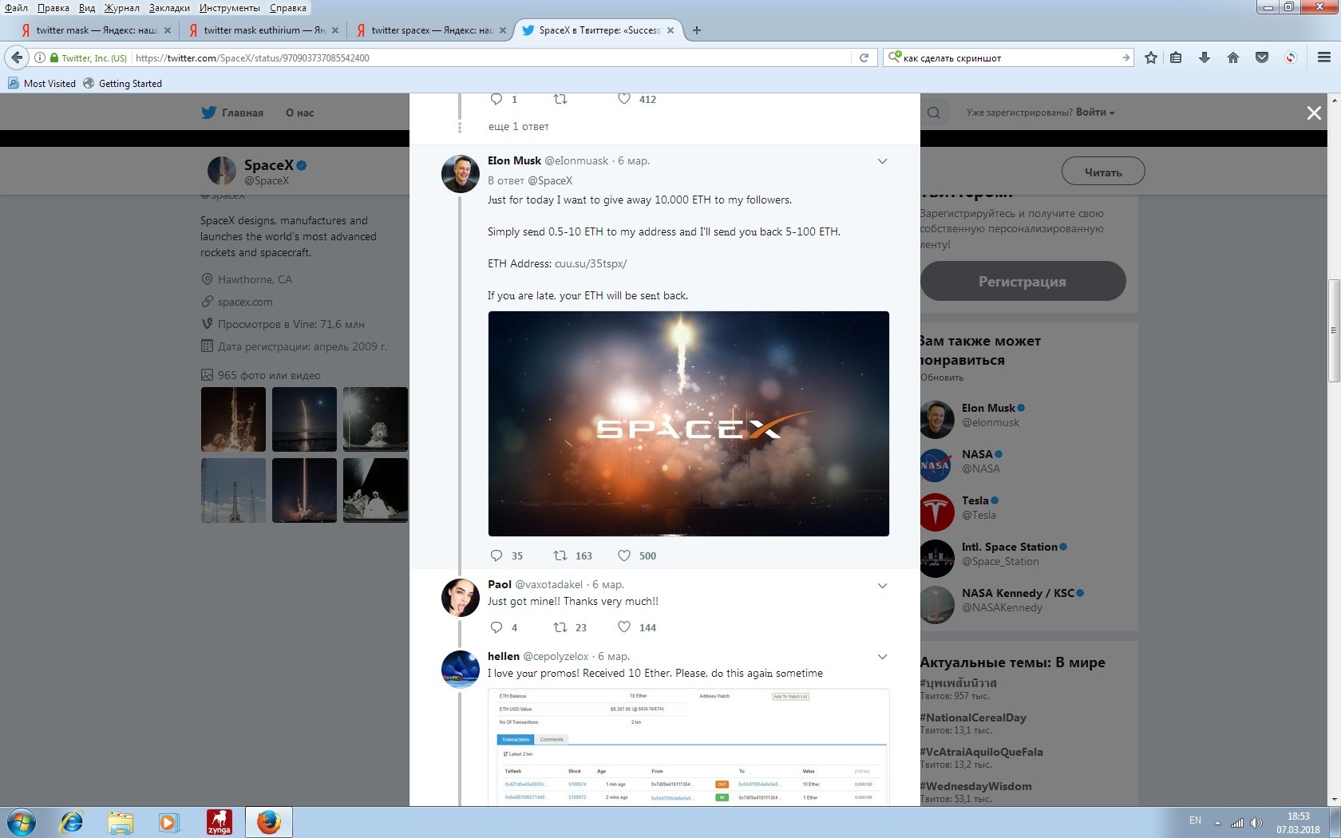The height and width of the screenshot is (838, 1341).
Task: Show more replies via 'еще 1 ответ'
Action: pos(518,126)
